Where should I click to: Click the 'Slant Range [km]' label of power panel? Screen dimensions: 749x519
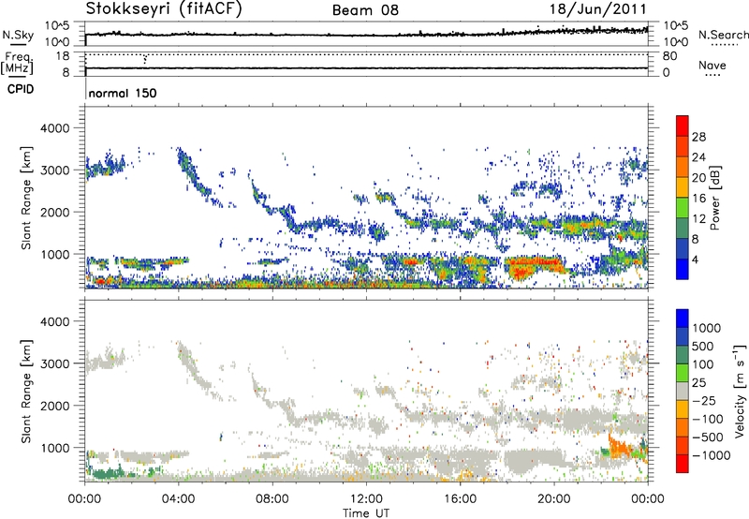[x=27, y=198]
